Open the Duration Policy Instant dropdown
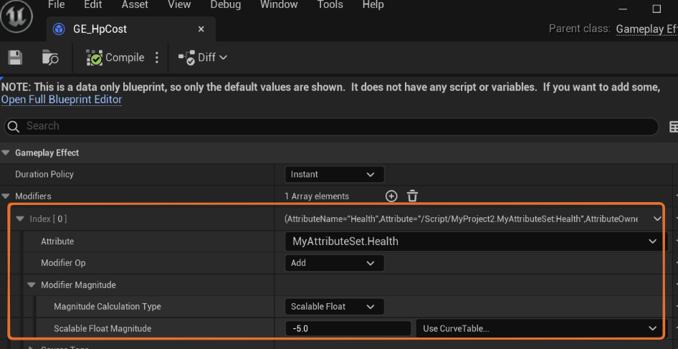Image resolution: width=678 pixels, height=349 pixels. pos(334,174)
